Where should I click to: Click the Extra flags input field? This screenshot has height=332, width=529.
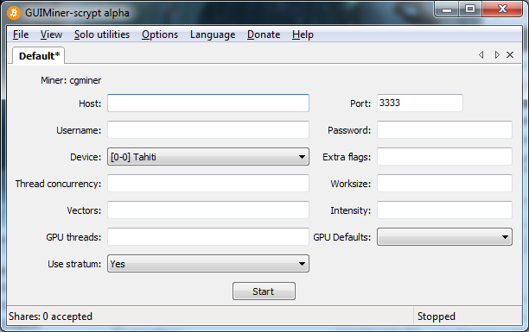(444, 157)
